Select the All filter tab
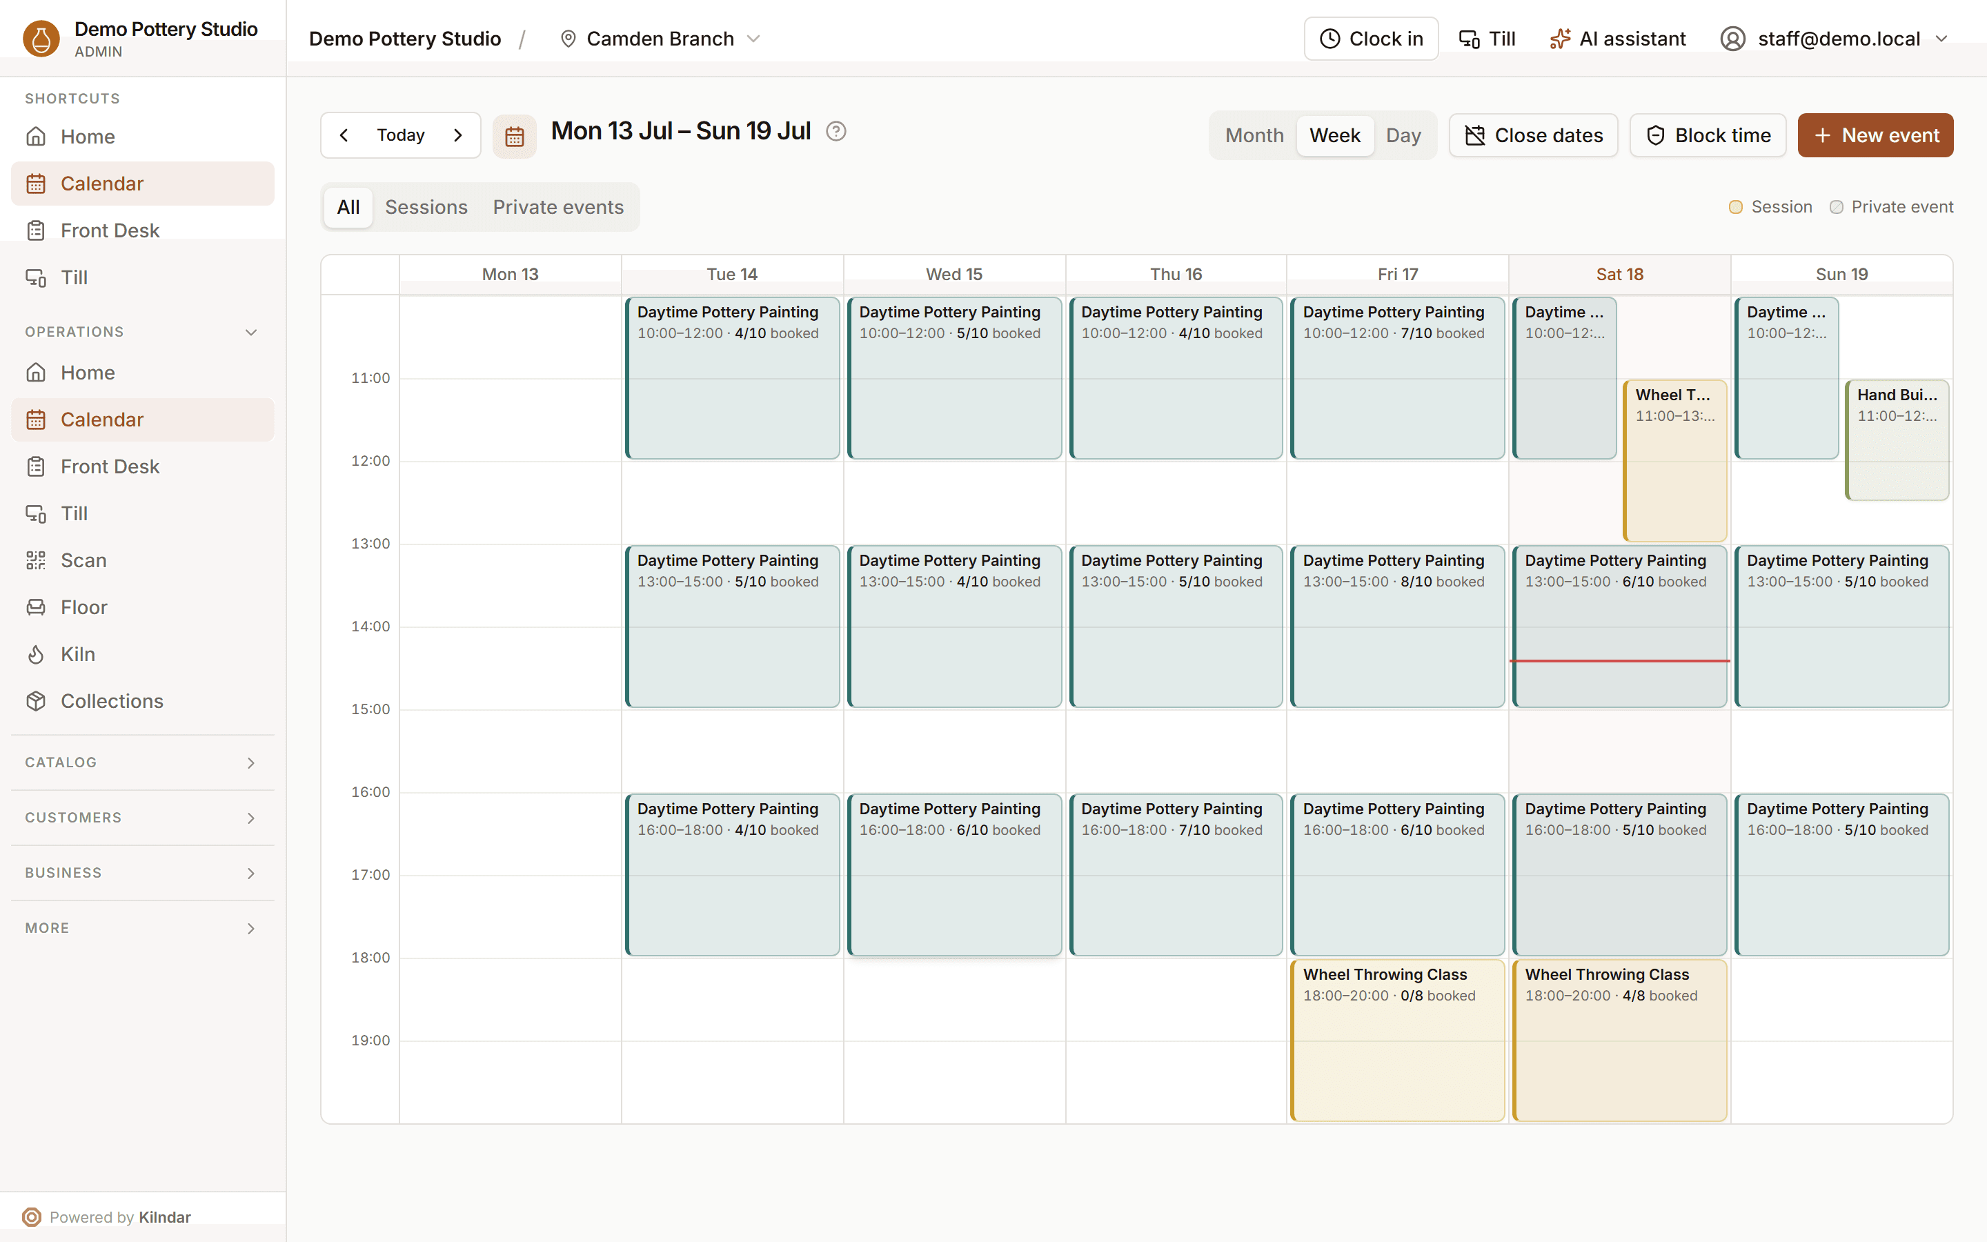 click(348, 207)
